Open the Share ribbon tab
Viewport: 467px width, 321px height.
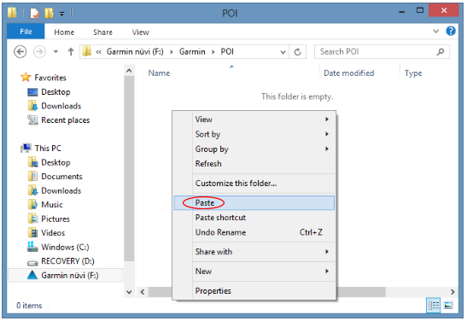[102, 32]
